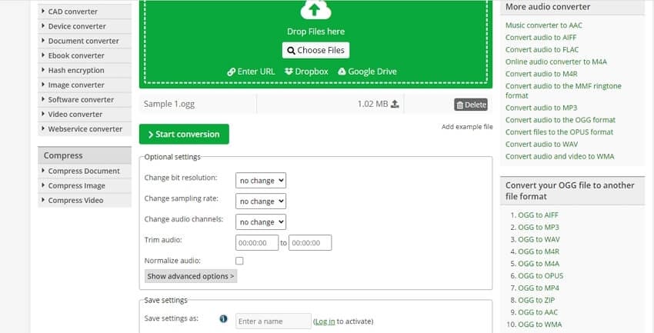Open Convert audio to M4R link
The height and width of the screenshot is (333, 654).
(542, 74)
